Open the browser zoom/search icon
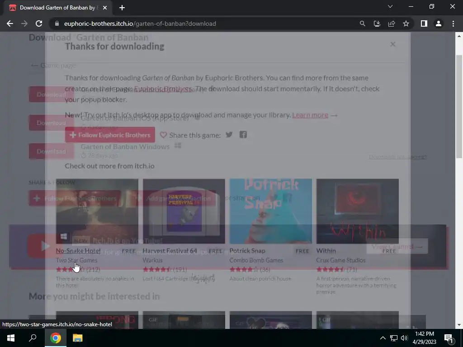This screenshot has width=463, height=347. (362, 23)
